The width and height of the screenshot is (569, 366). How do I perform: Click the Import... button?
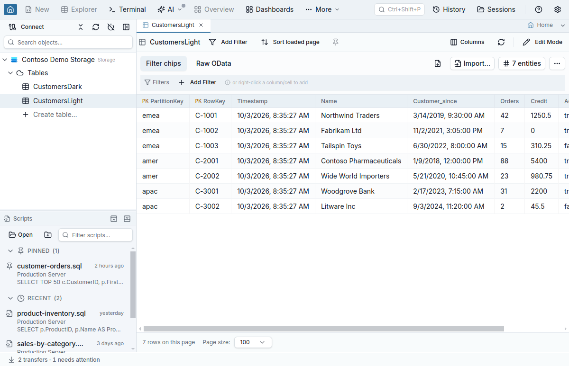[x=472, y=63]
